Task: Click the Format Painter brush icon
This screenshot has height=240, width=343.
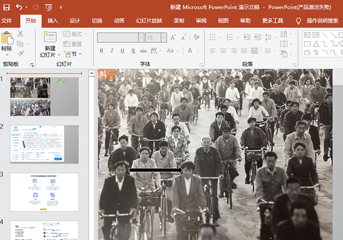Action: point(20,54)
